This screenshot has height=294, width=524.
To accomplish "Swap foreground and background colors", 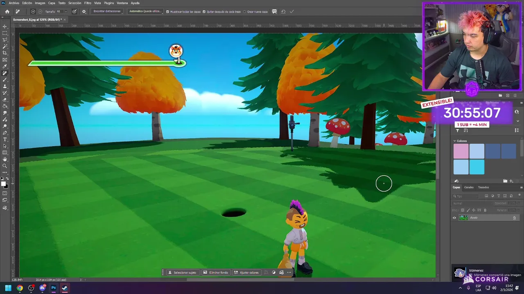I will [7, 178].
